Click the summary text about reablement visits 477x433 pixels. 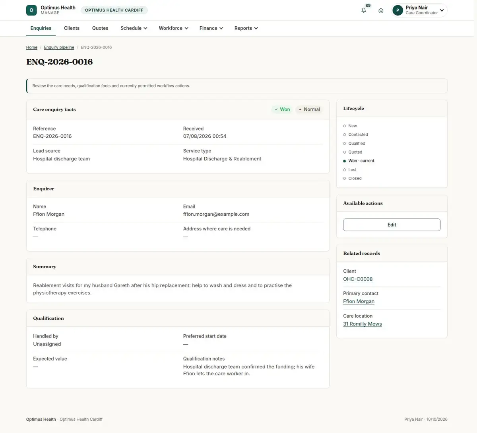coord(163,289)
